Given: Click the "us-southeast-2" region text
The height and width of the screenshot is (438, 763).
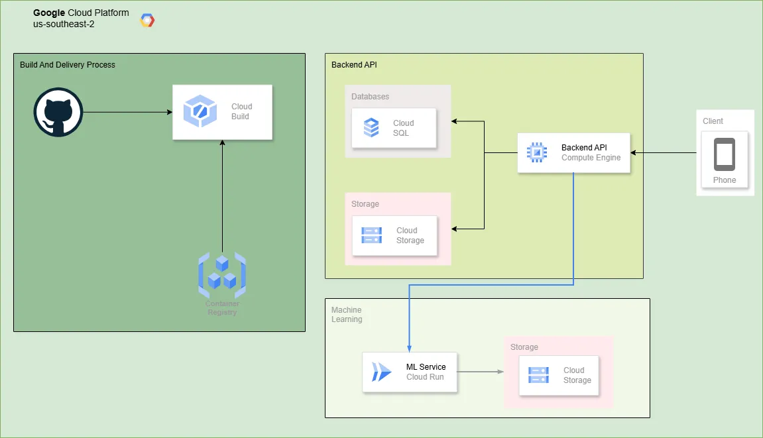Looking at the screenshot, I should [64, 24].
